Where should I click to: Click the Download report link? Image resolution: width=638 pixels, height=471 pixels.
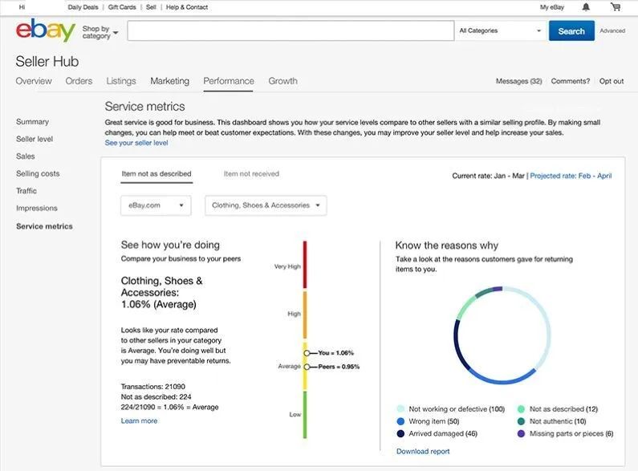[423, 452]
